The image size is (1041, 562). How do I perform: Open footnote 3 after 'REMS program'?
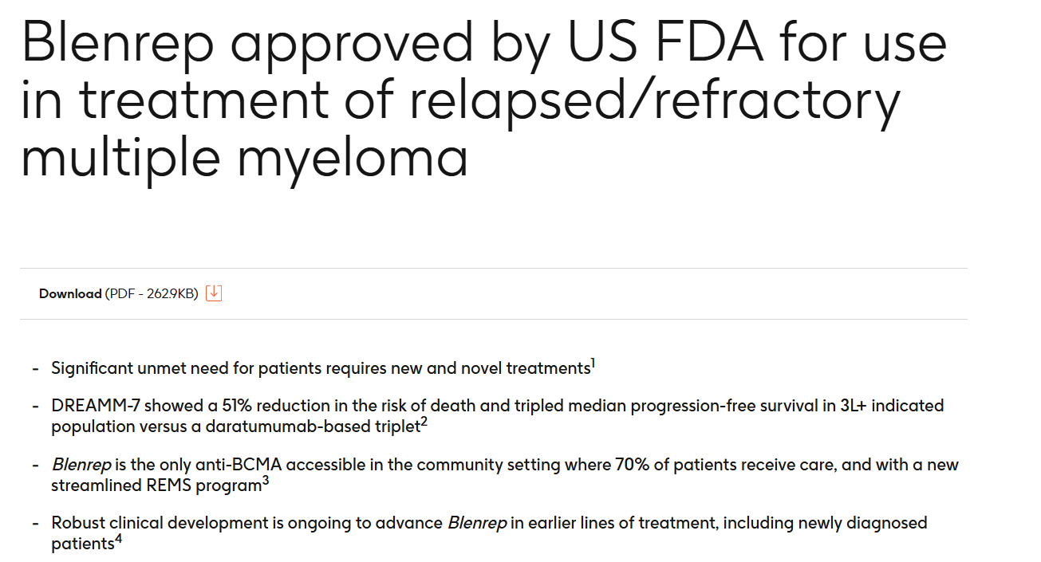pyautogui.click(x=266, y=481)
